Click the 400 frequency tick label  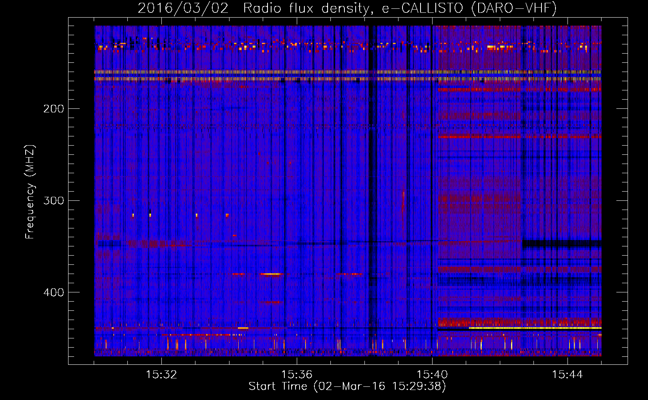[54, 292]
